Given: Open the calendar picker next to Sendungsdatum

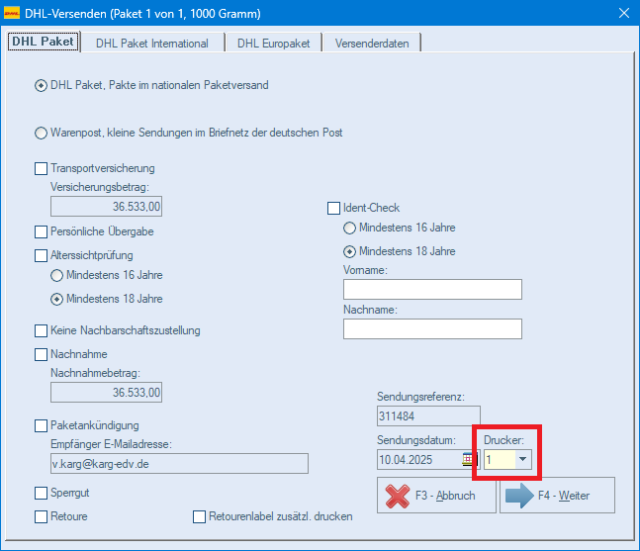Looking at the screenshot, I should (468, 459).
